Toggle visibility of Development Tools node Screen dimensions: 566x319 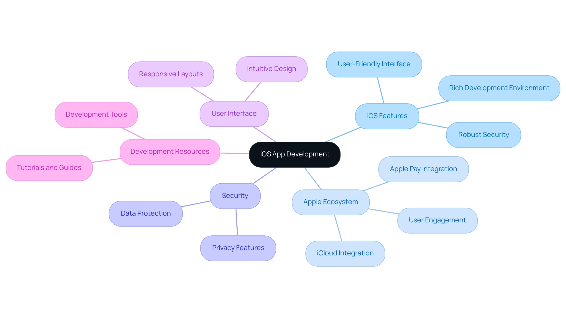pyautogui.click(x=97, y=114)
